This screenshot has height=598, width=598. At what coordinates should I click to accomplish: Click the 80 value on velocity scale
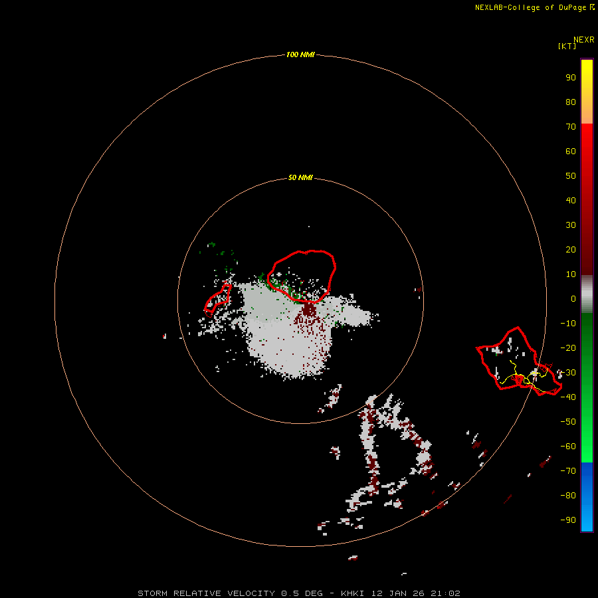[571, 102]
